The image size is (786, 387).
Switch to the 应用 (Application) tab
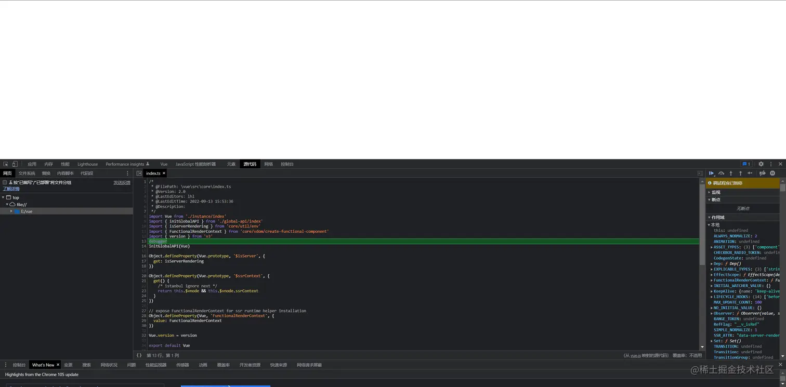click(x=32, y=164)
